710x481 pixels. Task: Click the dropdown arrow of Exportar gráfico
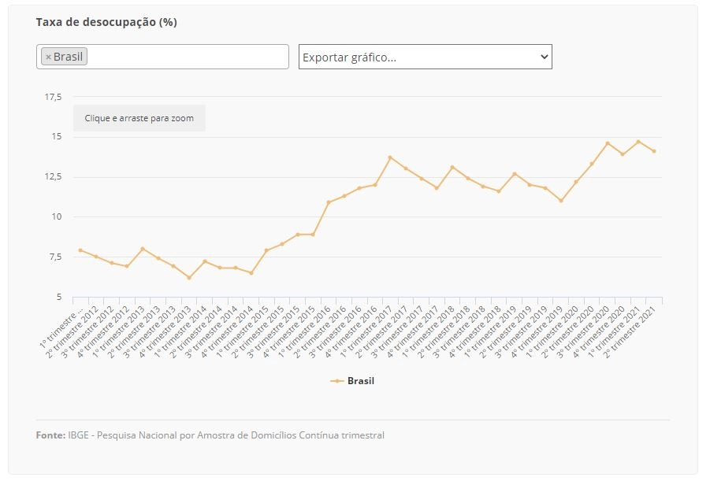(x=545, y=57)
